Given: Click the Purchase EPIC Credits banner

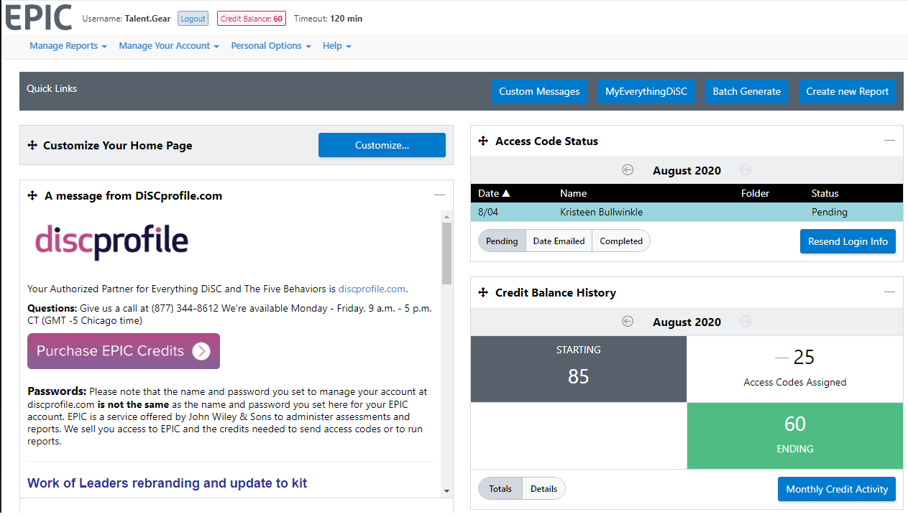Looking at the screenshot, I should 124,351.
